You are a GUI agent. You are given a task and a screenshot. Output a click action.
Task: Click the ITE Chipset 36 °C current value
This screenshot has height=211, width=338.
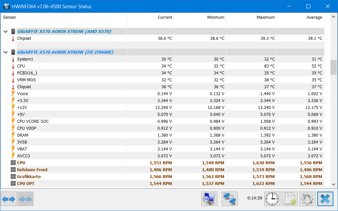click(x=167, y=87)
